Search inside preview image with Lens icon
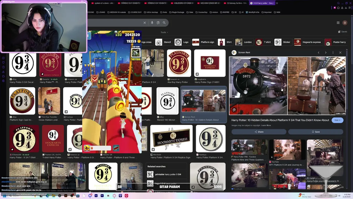Screen dimensions: 353x199 coord(234,110)
